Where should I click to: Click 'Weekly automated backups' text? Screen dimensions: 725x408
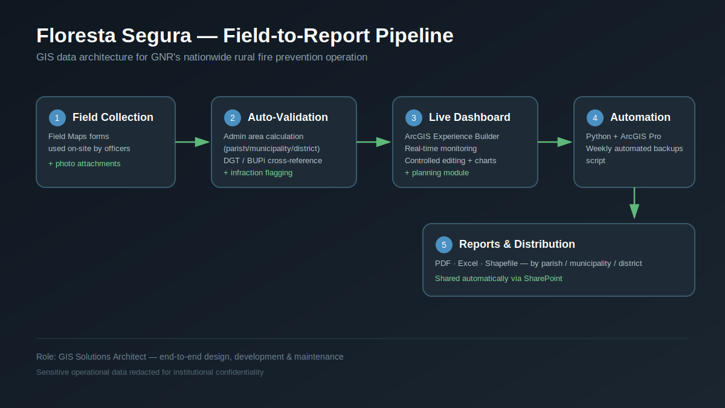click(634, 149)
